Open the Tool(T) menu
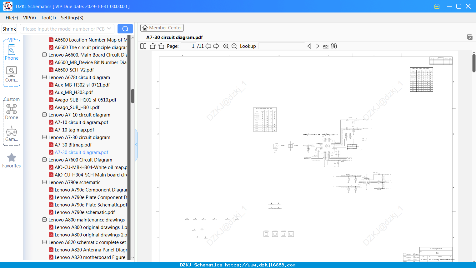 (x=48, y=18)
